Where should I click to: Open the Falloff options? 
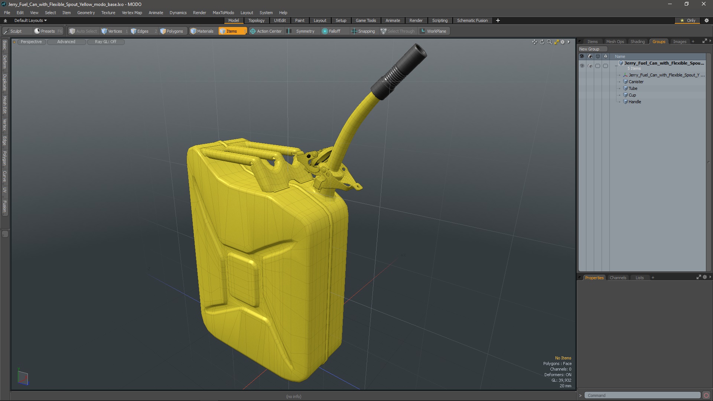331,31
